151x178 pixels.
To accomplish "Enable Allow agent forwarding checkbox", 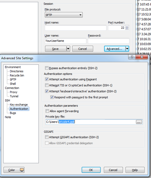I will [47, 111].
